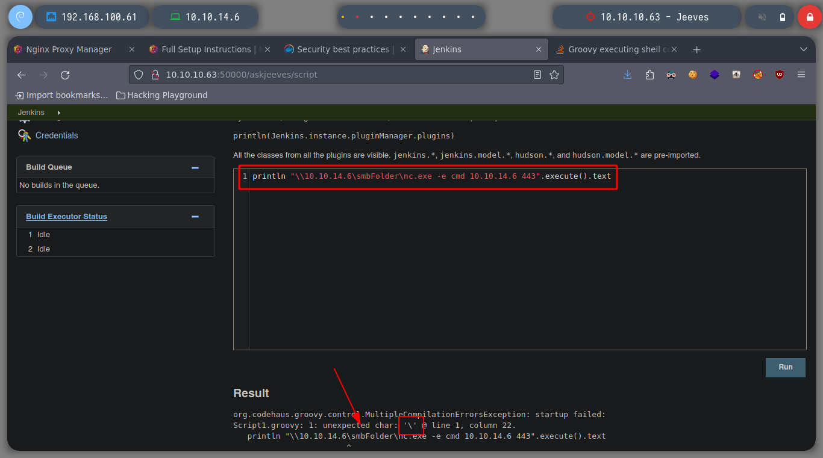Image resolution: width=823 pixels, height=458 pixels.
Task: Go forward to next page
Action: [x=43, y=75]
